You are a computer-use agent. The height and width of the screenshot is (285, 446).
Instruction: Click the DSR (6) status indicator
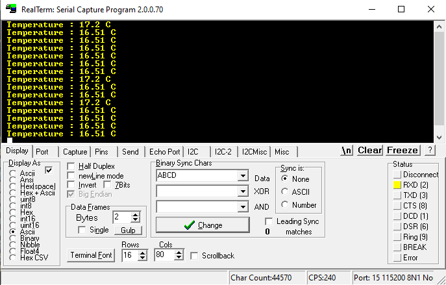tap(397, 227)
